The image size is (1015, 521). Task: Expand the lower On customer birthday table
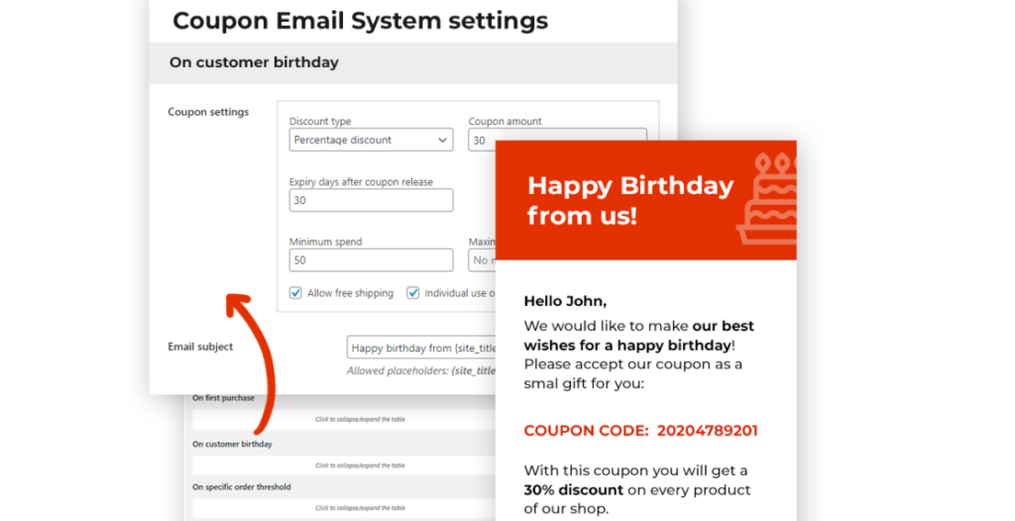click(x=359, y=466)
